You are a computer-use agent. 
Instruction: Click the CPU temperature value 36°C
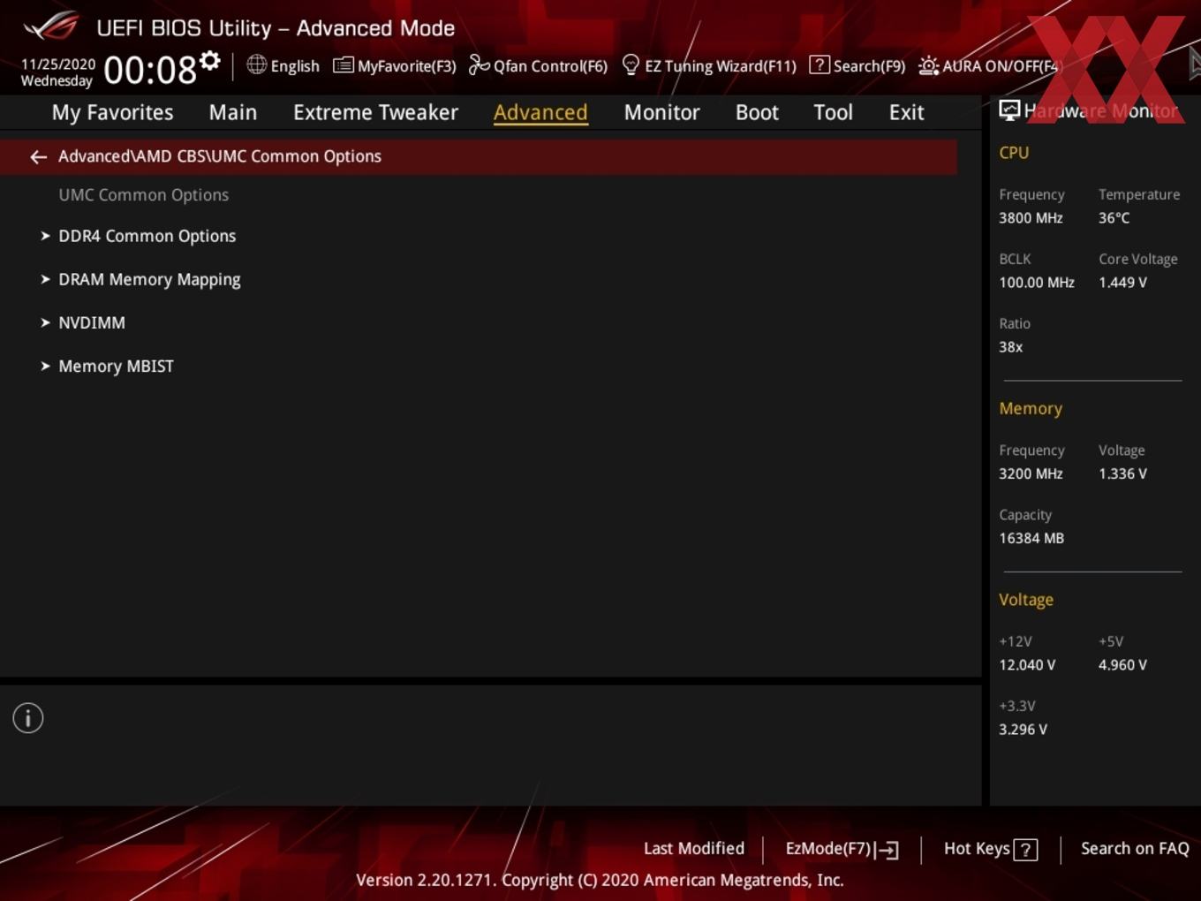(x=1114, y=217)
